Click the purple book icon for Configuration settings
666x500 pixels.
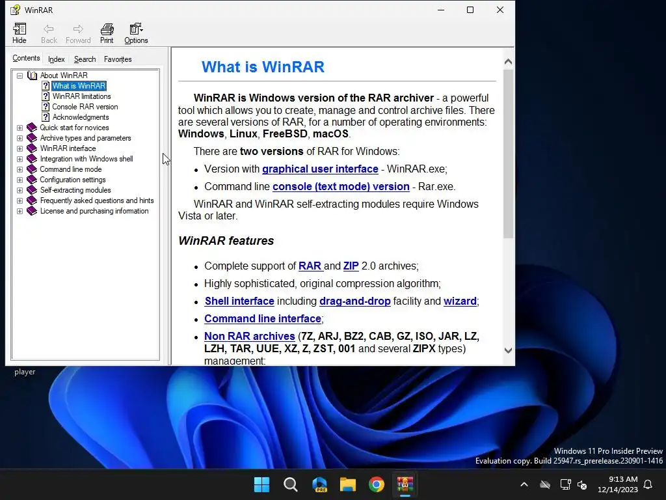click(x=32, y=180)
